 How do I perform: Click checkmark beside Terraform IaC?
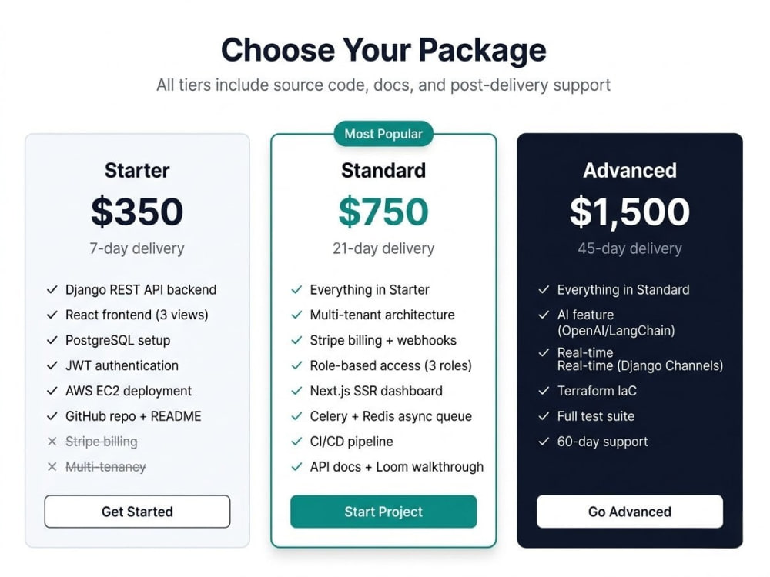pos(544,391)
